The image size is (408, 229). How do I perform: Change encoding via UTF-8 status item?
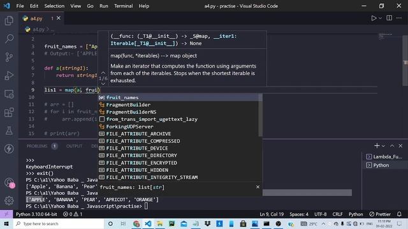(320, 214)
